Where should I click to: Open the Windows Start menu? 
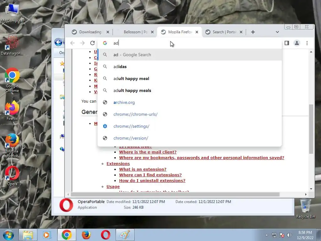point(8,235)
